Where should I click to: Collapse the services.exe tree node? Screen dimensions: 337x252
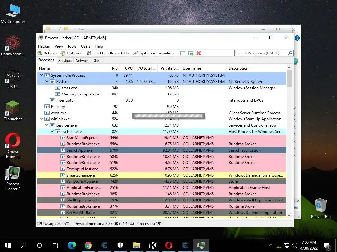pos(47,125)
